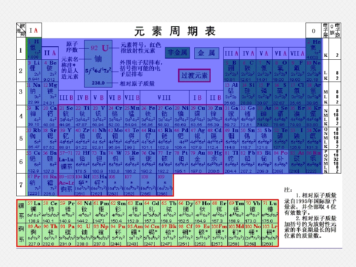Image resolution: width=356 pixels, height=267 pixels.
Task: Click the magnesium cell 12 Mg
Action: pyautogui.click(x=50, y=93)
